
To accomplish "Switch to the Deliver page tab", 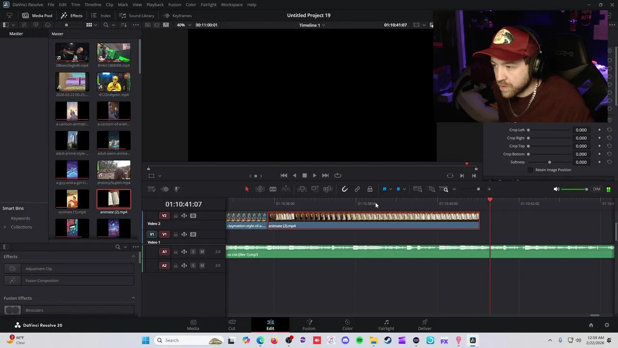I will coord(425,325).
